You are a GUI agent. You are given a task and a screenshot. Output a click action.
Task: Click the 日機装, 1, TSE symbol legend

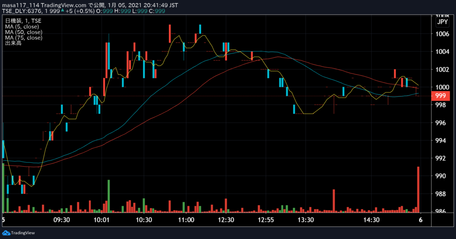tap(23, 21)
